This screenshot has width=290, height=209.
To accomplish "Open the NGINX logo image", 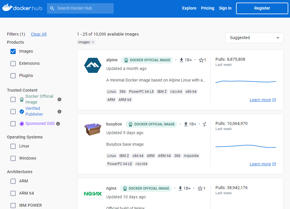I will (x=93, y=193).
